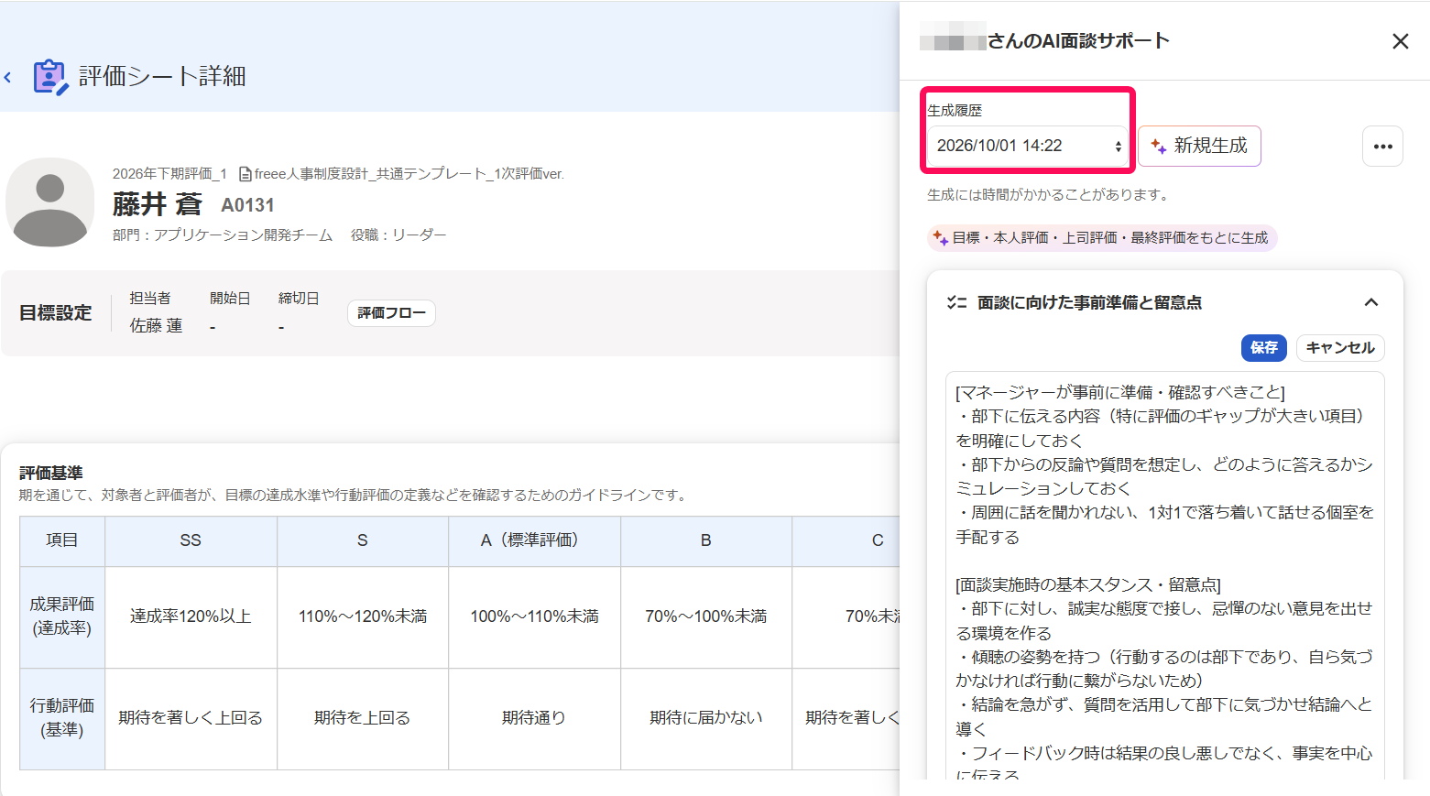This screenshot has width=1430, height=796.
Task: Click the 2026年下期評価_1 period label
Action: pos(169,174)
